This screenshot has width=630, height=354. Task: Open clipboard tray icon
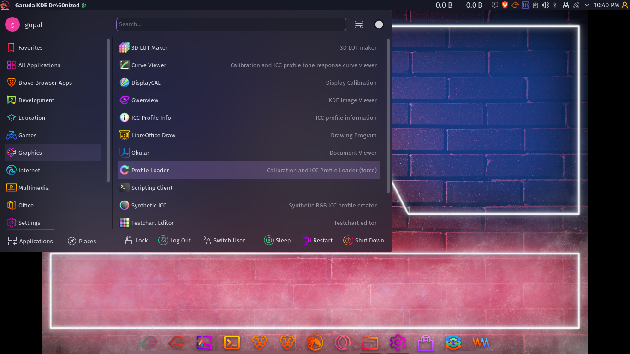click(x=535, y=5)
